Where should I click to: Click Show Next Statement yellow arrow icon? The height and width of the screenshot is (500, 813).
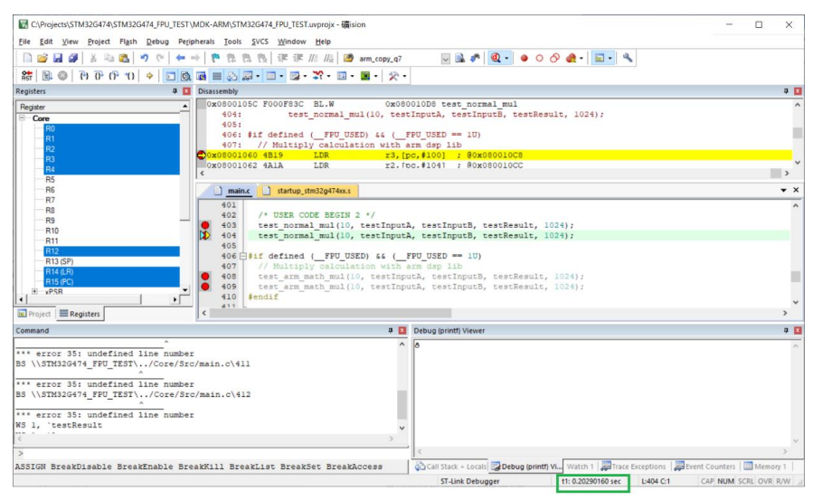[149, 76]
